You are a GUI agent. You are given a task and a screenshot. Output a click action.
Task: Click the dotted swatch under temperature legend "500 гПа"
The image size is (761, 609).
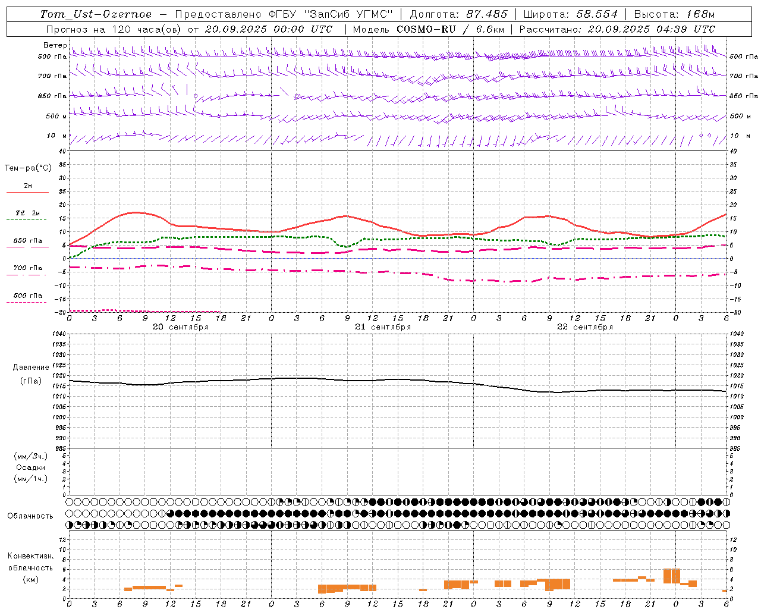27,303
